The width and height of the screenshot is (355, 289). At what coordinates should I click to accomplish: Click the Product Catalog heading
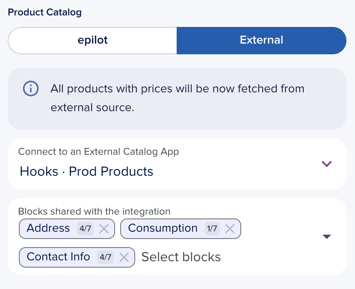pos(44,12)
